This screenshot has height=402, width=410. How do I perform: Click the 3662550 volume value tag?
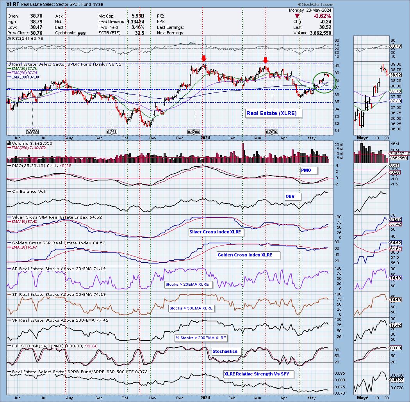399,158
